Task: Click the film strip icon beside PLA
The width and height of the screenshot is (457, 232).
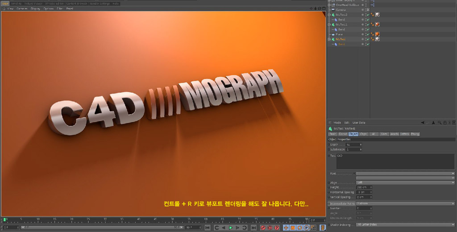Action: [x=323, y=228]
